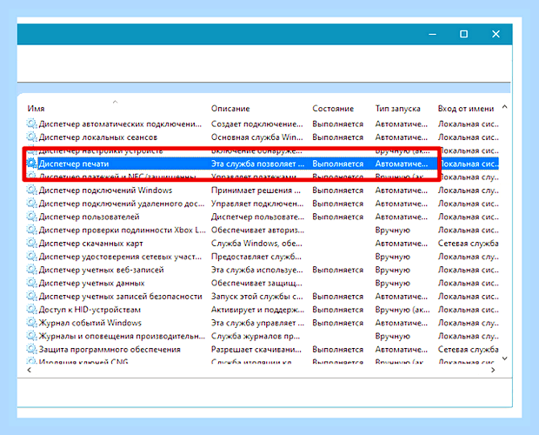The height and width of the screenshot is (435, 539).
Task: Click the vertical scrollbar down arrow
Action: 504,358
